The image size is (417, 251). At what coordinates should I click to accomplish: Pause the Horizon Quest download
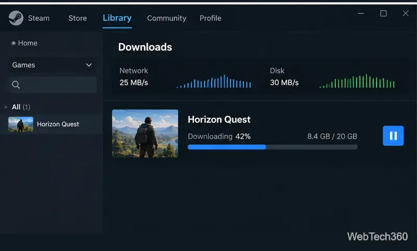[x=393, y=136]
